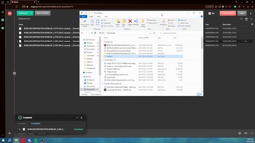Switch Explorer to details view

click(198, 95)
